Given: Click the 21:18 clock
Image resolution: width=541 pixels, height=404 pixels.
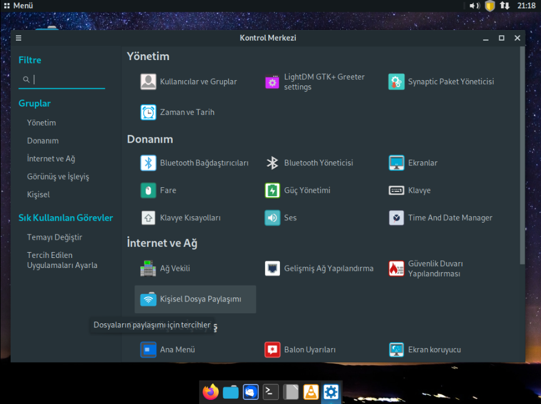Looking at the screenshot, I should click(x=526, y=5).
